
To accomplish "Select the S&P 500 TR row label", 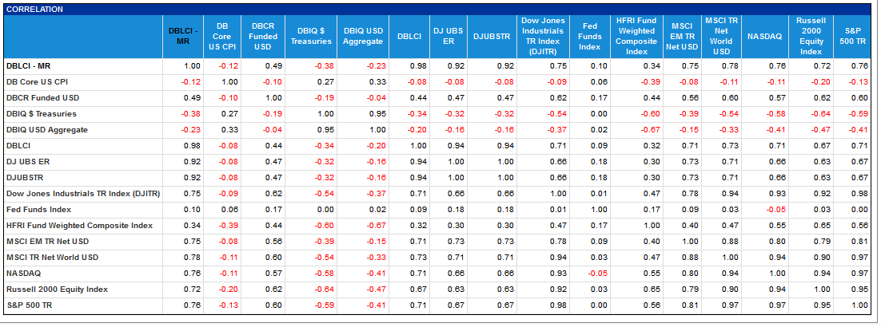I will (27, 305).
